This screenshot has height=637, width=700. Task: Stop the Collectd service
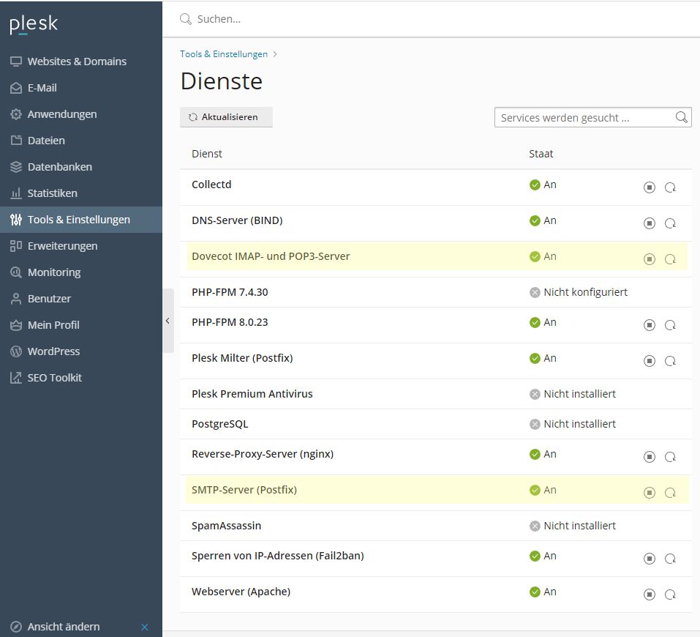click(649, 187)
